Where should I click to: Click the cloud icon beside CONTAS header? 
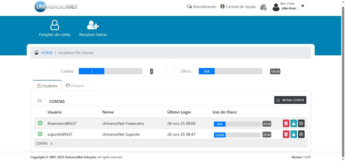point(39,100)
